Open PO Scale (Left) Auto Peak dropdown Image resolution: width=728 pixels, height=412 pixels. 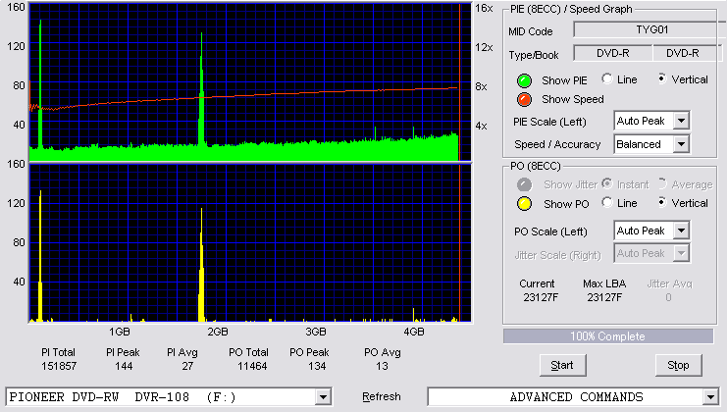coord(681,231)
